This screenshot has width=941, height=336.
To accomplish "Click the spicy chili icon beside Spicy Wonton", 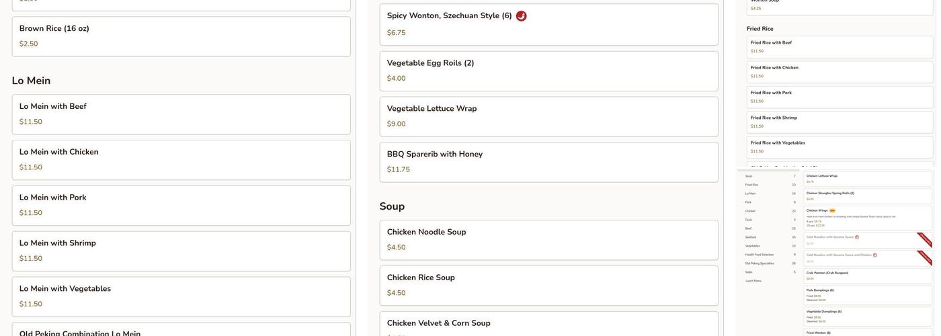I will point(521,16).
